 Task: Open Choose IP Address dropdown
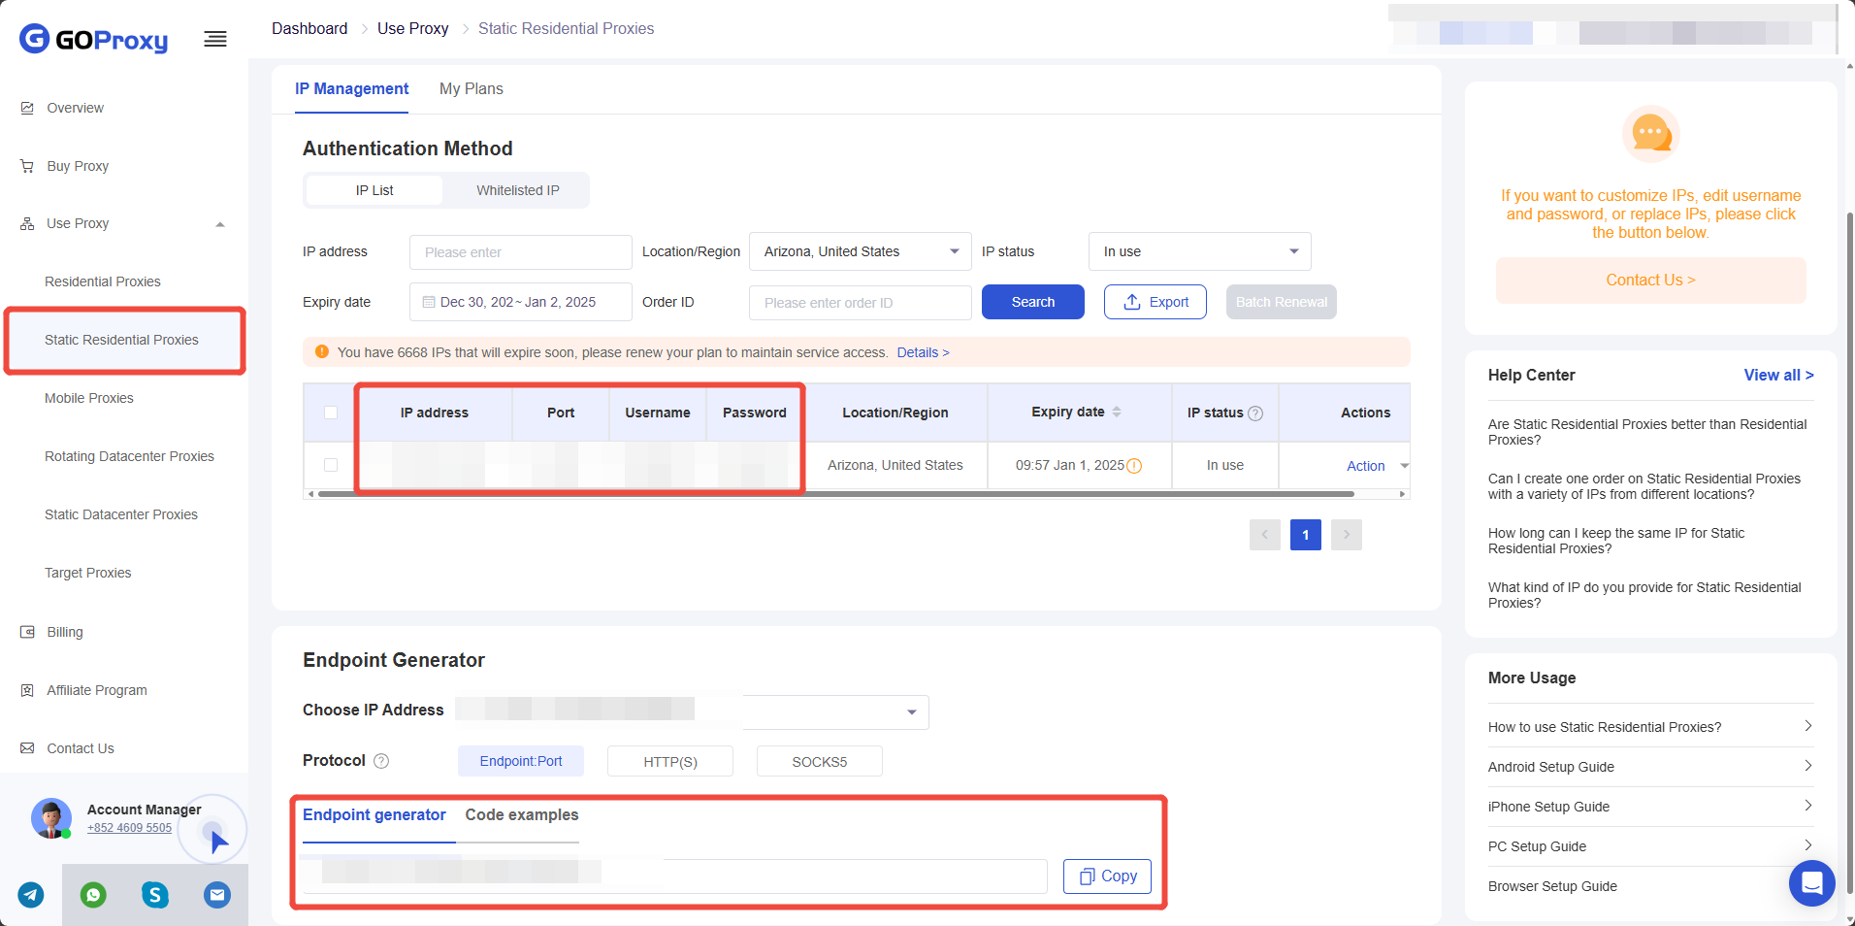(692, 711)
